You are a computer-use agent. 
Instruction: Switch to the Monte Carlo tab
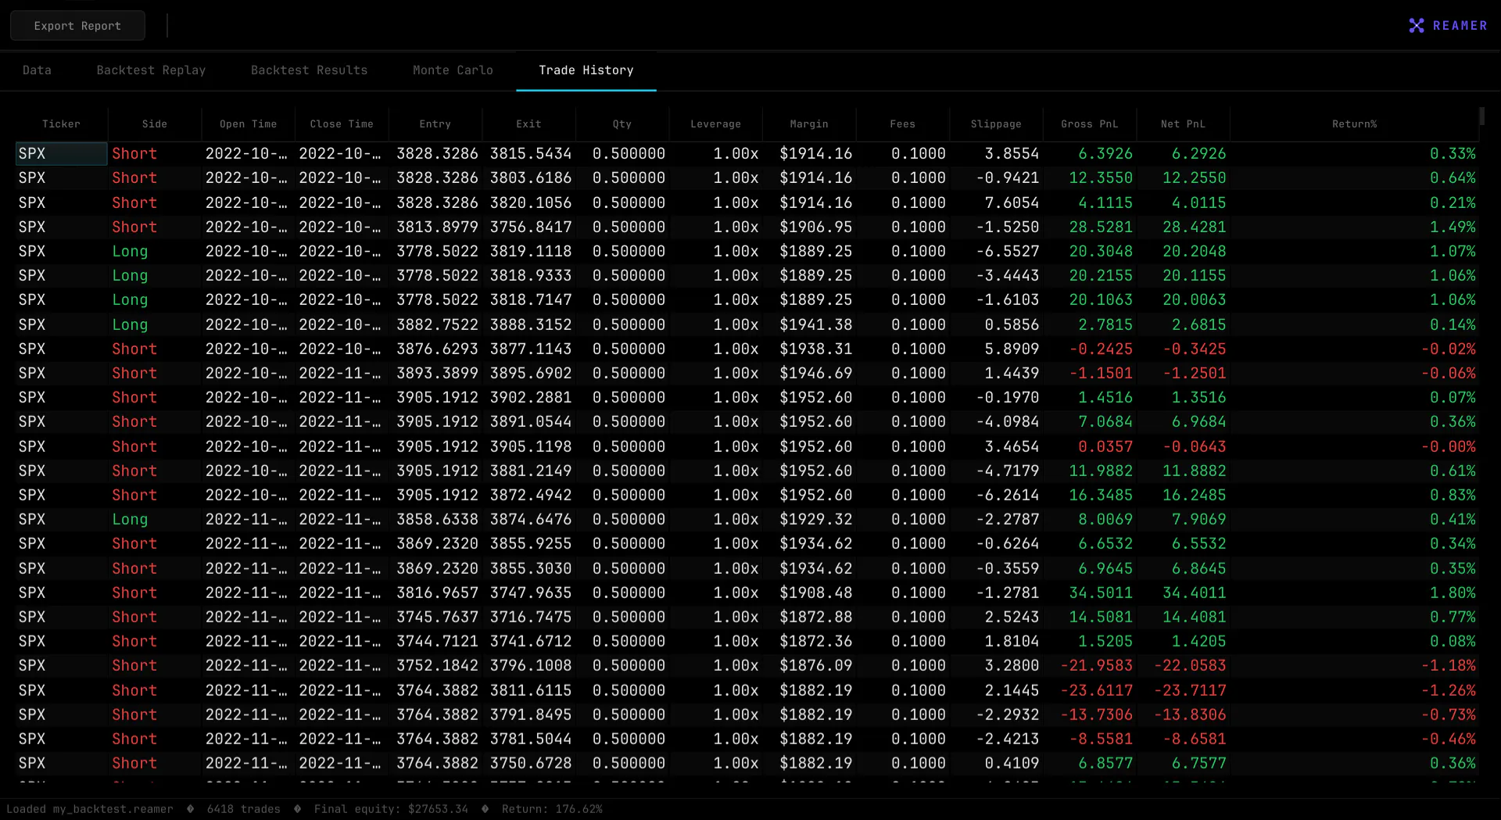pyautogui.click(x=453, y=70)
